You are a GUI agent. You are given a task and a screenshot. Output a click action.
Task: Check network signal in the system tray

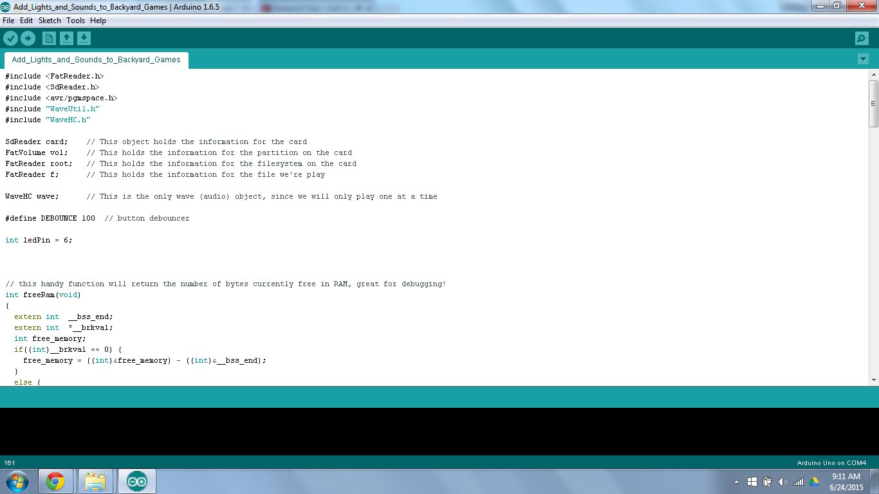click(799, 482)
